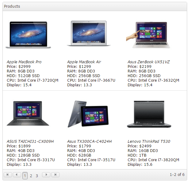Viewport: 189px width, 183px height.
Task: Go to next page arrow in pager
Action: pos(46,175)
